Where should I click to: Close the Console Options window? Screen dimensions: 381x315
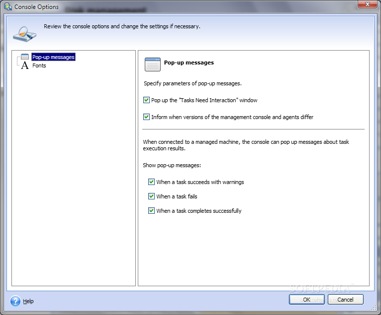pos(367,4)
